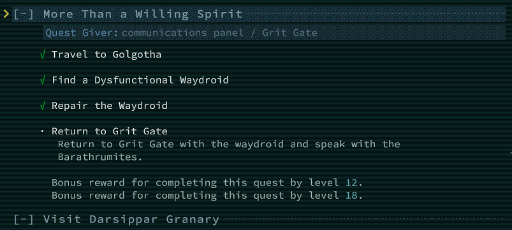Click the checkmark beside Find a Dysfunctional Waydroid
The height and width of the screenshot is (230, 512).
click(42, 80)
